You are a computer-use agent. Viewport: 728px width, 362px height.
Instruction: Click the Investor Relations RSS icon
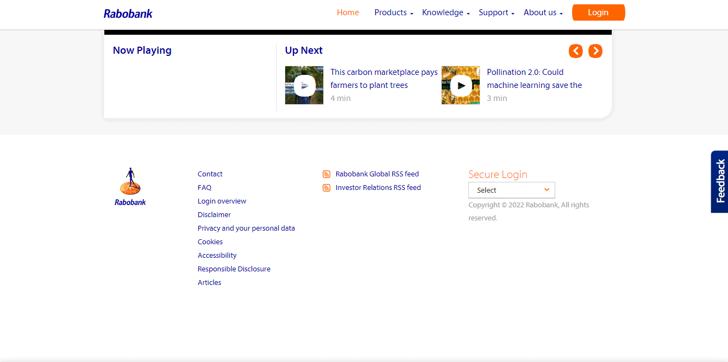(x=327, y=188)
